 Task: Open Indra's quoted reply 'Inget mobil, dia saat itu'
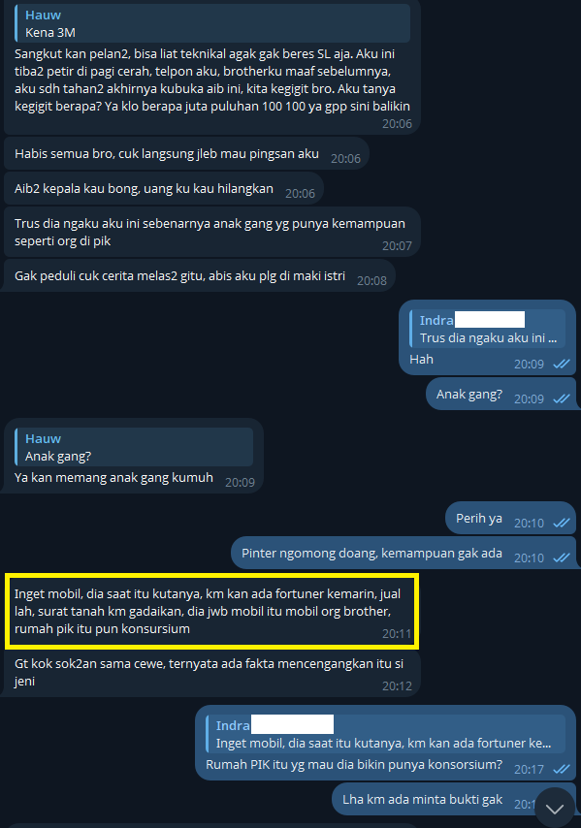[x=386, y=734]
